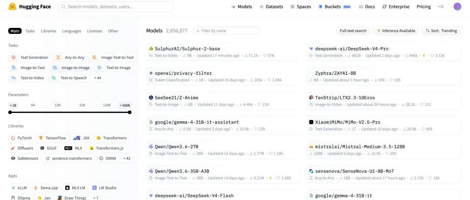
Task: Open Spaces in the top navigation
Action: 301,7
